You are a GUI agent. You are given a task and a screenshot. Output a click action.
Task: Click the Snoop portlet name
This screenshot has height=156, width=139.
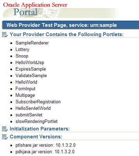coord(22,56)
